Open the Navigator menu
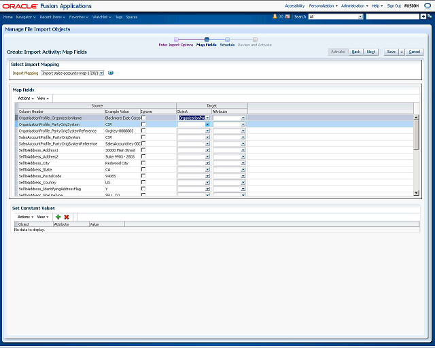This screenshot has width=435, height=348. (x=26, y=16)
